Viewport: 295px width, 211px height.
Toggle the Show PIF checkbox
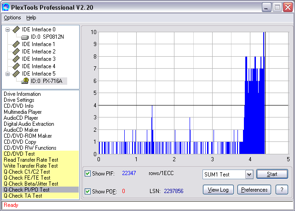[x=88, y=173]
